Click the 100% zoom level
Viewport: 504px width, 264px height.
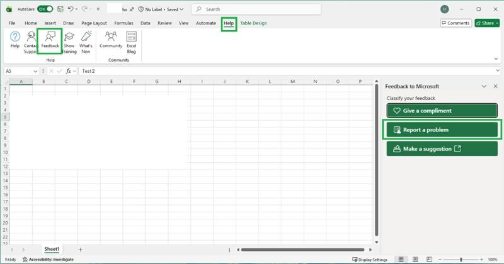pos(493,260)
